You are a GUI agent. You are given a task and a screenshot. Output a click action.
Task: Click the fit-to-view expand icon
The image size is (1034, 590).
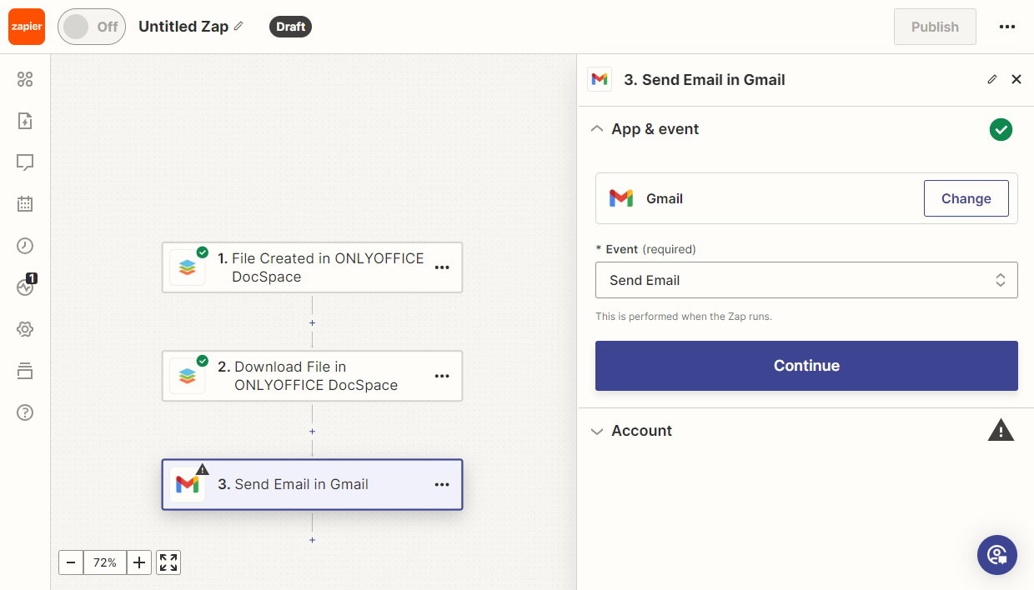[x=168, y=562]
